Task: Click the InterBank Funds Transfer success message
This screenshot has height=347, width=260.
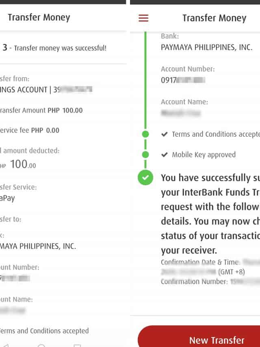Action: click(x=210, y=214)
